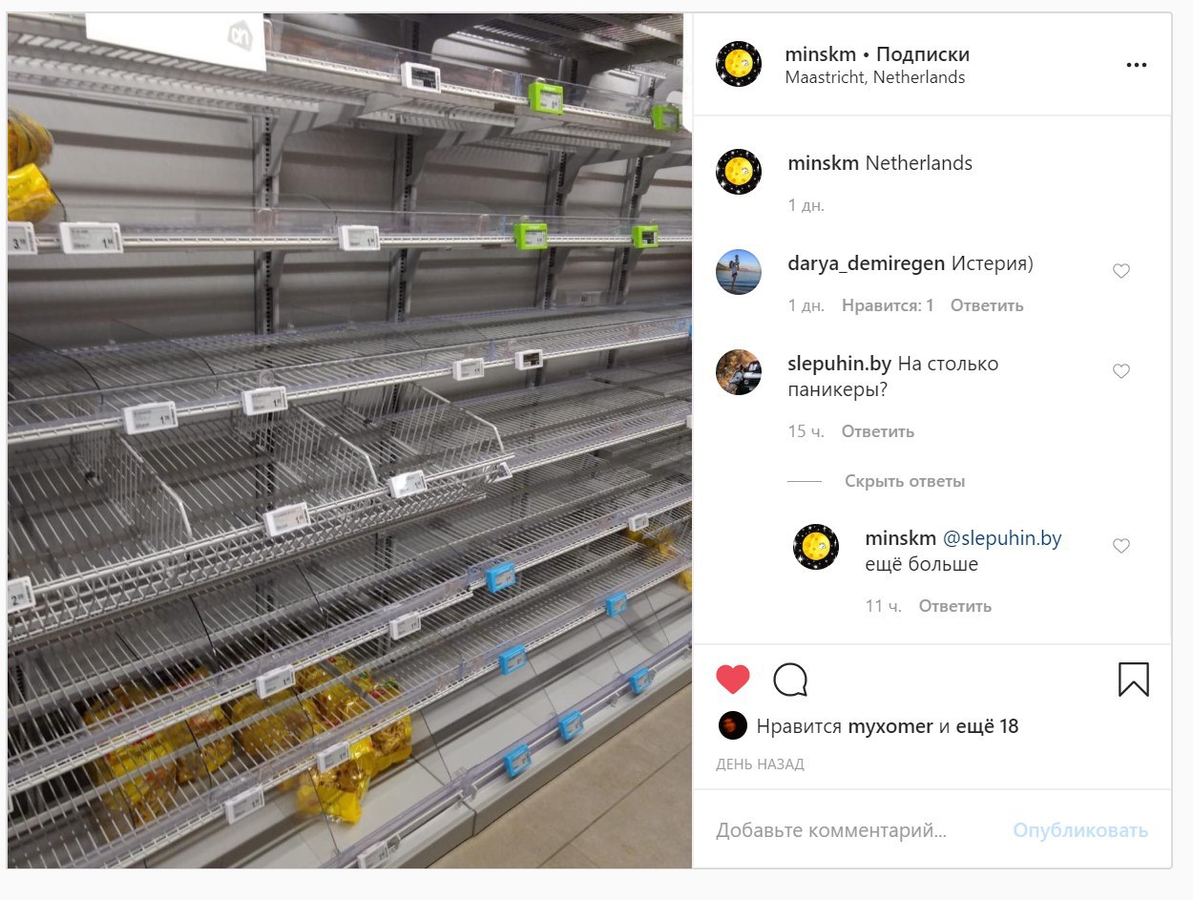
Task: Click the empty shelves photo
Action: (x=349, y=440)
